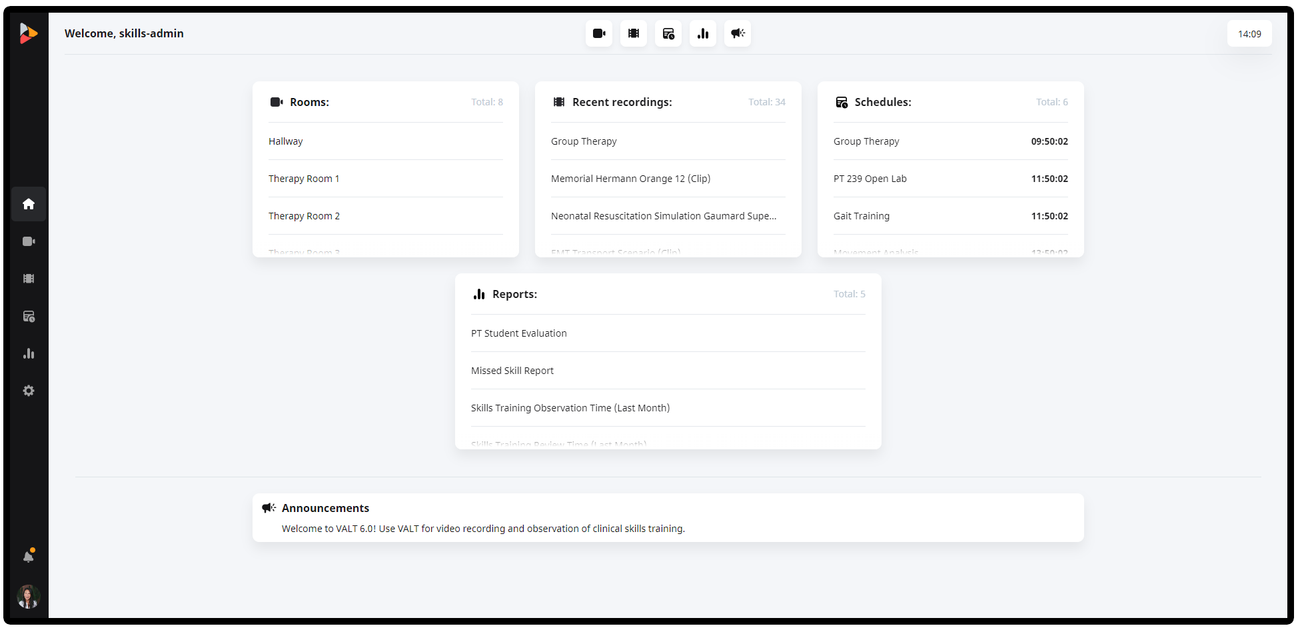Open the PT Student Evaluation report
1298x630 pixels.
[x=518, y=333]
